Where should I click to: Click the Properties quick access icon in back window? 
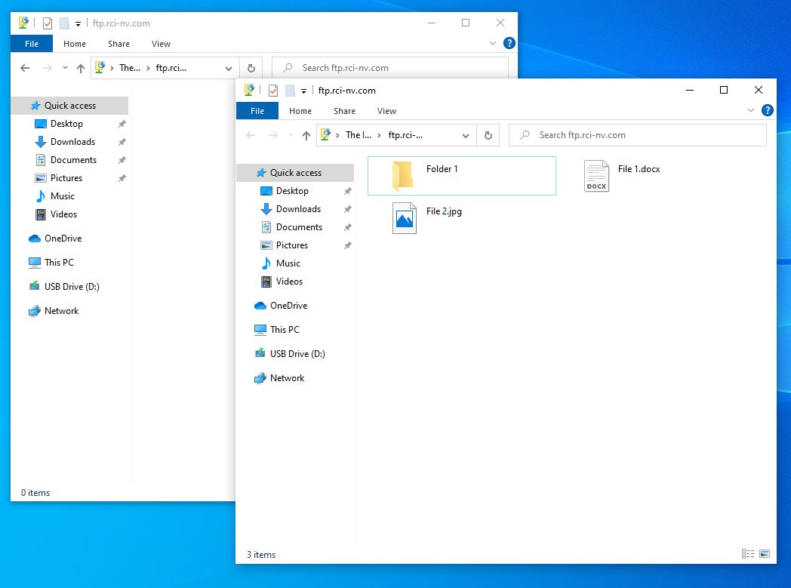[48, 23]
